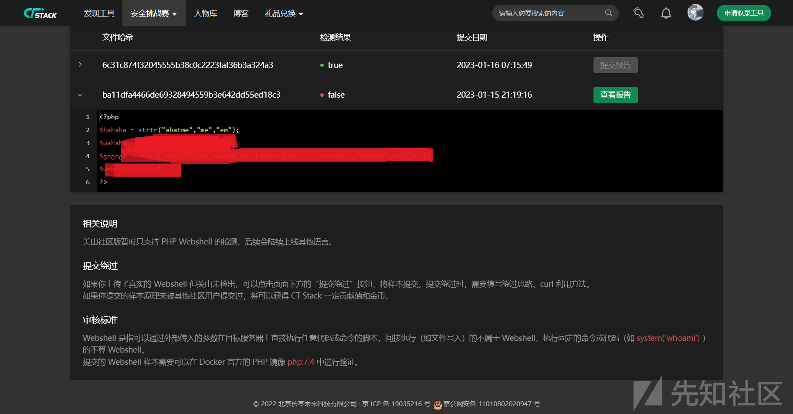
Task: Select hash ba11dfa4466de69328494559b3e642dd55ed18c3
Action: [x=191, y=95]
